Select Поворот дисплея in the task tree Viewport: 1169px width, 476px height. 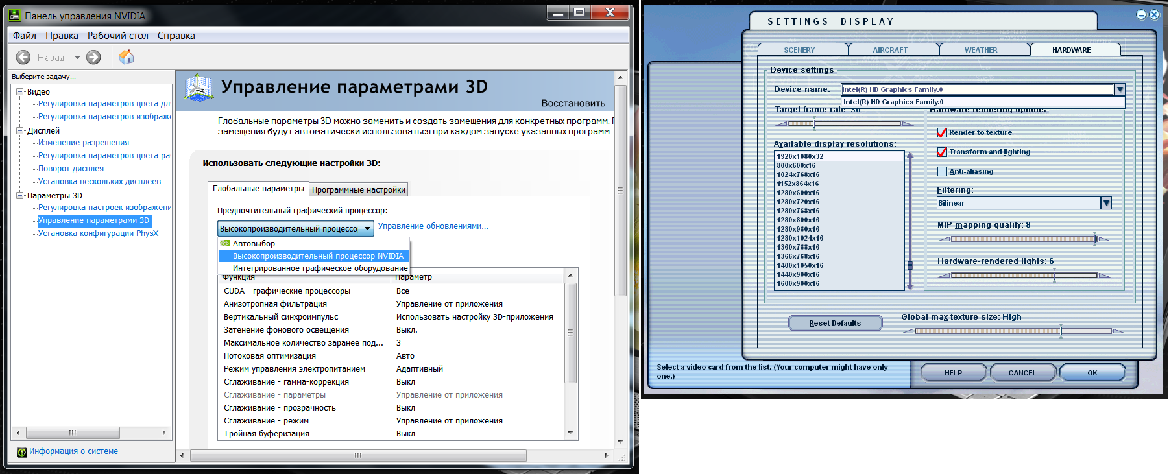coord(71,169)
